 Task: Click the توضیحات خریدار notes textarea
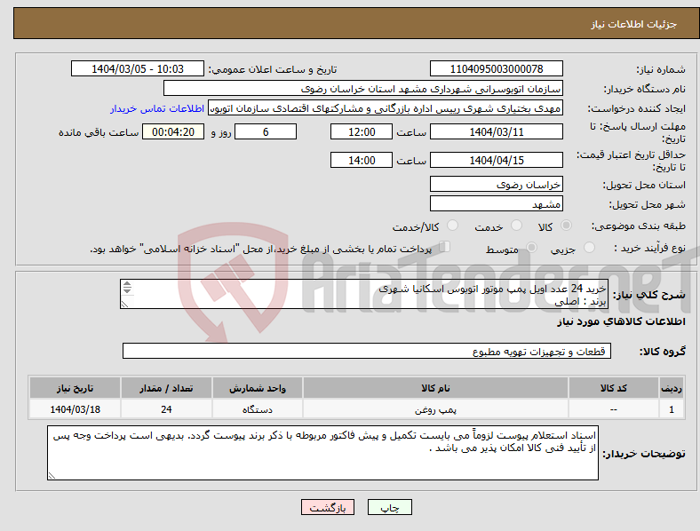(322, 453)
